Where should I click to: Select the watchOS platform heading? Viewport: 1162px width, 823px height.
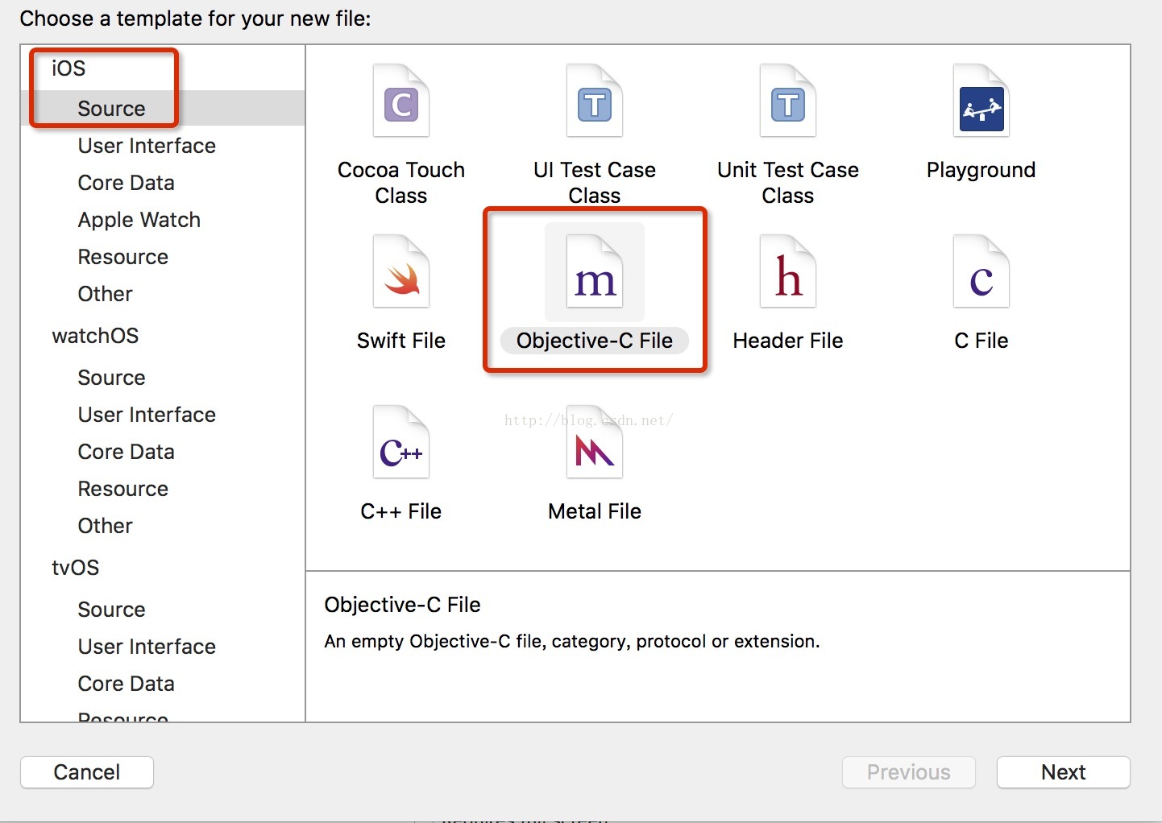pos(95,336)
